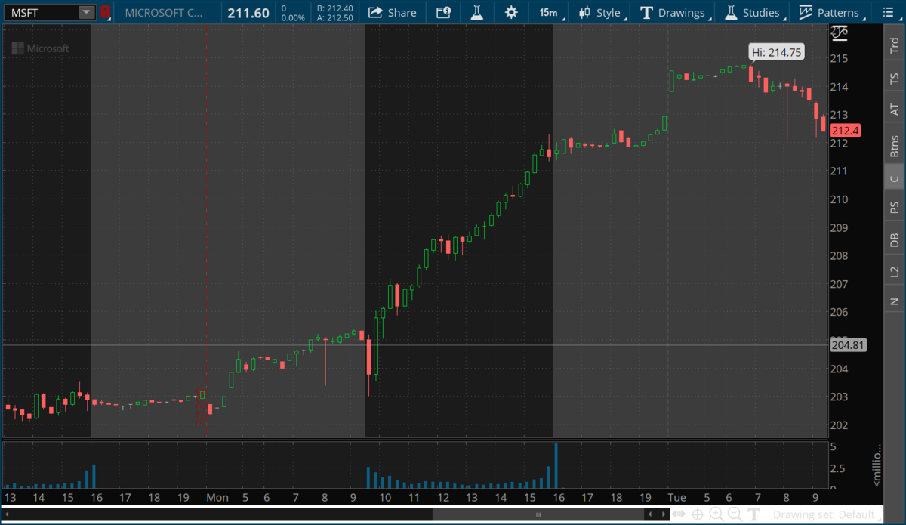Select the L2 sidebar tab

(894, 271)
